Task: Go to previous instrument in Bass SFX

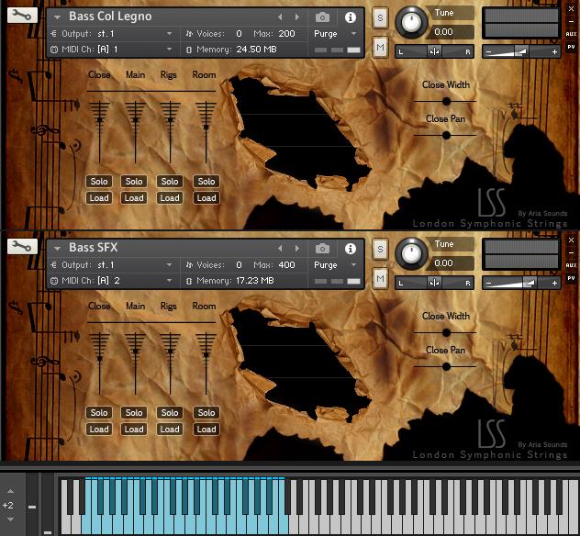Action: [x=280, y=248]
